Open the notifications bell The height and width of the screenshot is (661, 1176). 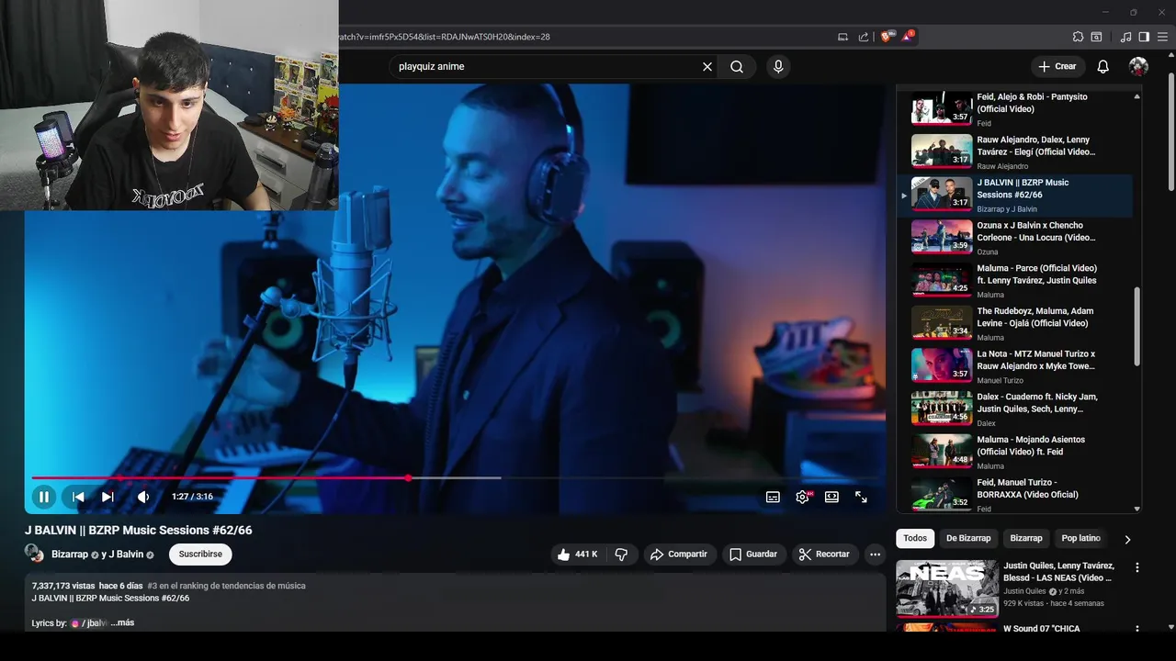pyautogui.click(x=1103, y=66)
